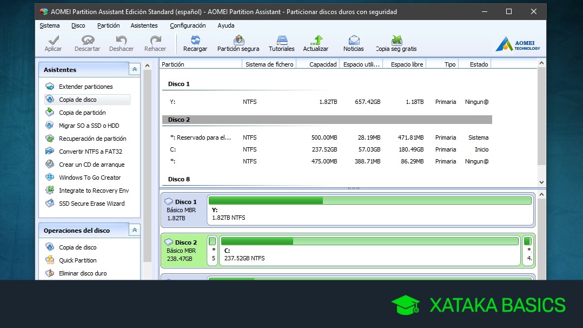The height and width of the screenshot is (328, 583).
Task: Select Eliminar disco duro operation
Action: point(83,273)
